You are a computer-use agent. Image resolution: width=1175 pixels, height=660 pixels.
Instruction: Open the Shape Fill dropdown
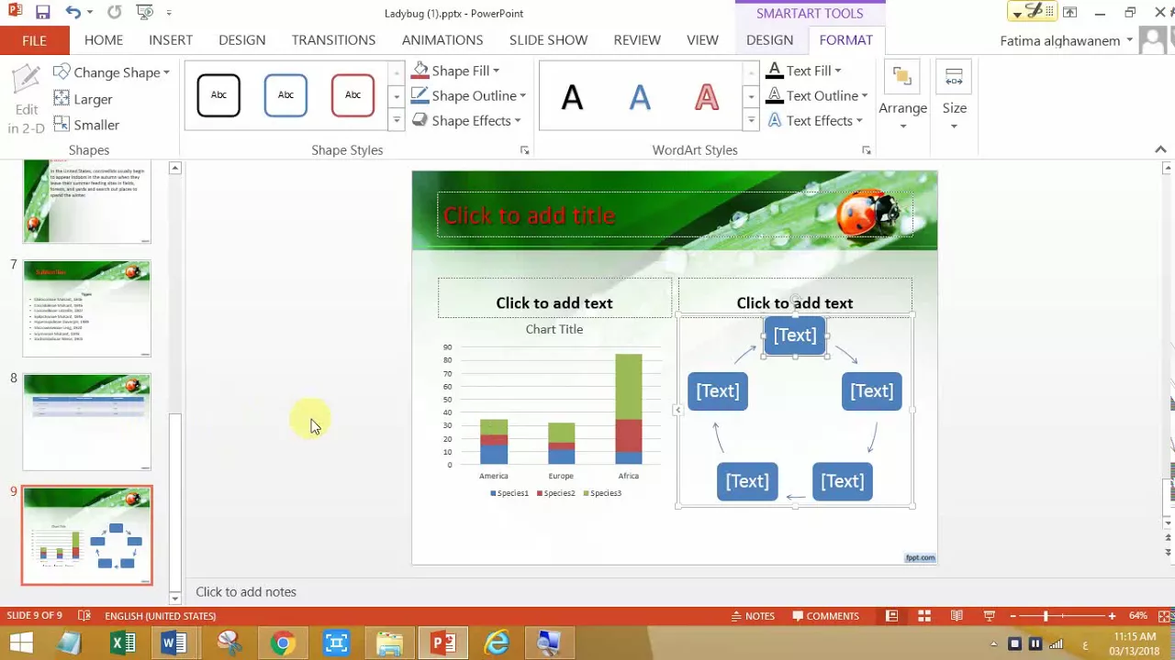456,71
